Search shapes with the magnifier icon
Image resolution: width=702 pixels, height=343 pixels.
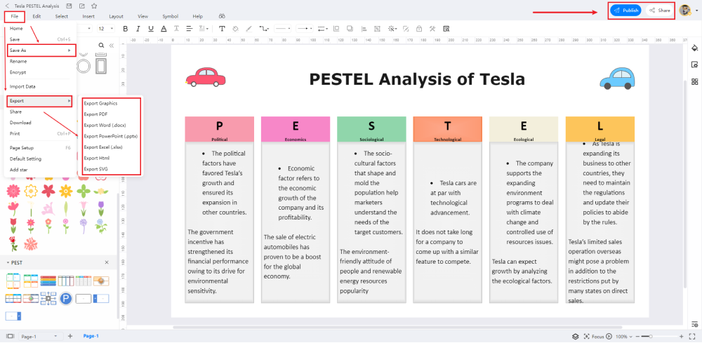coord(102,45)
